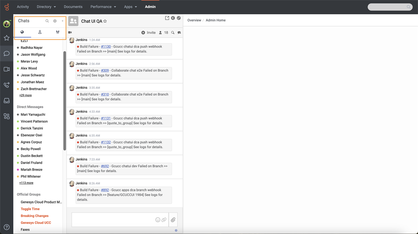This screenshot has width=418, height=234.
Task: Open chat with Radhika Nayar
Action: click(x=31, y=48)
